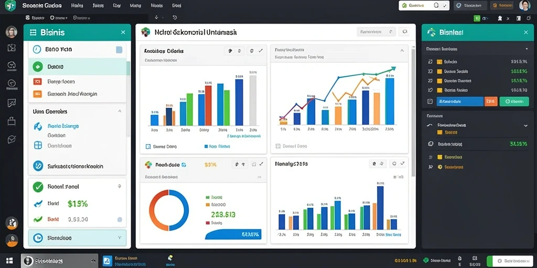This screenshot has height=268, width=537.
Task: Click the Windows Start button
Action: (9, 261)
